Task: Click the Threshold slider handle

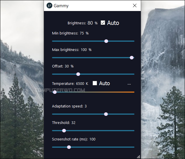Action: (x=64, y=131)
